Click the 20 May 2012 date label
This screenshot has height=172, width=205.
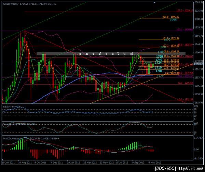[x=107, y=162]
